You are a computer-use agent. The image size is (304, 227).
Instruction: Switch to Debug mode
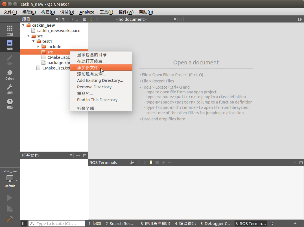coord(10,75)
